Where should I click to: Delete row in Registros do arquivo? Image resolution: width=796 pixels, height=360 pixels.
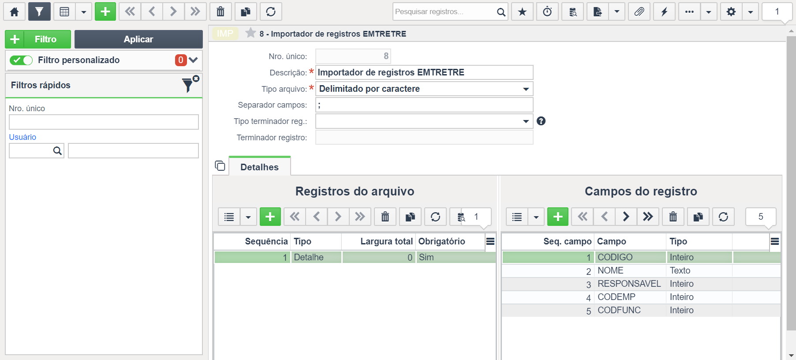[x=385, y=217]
